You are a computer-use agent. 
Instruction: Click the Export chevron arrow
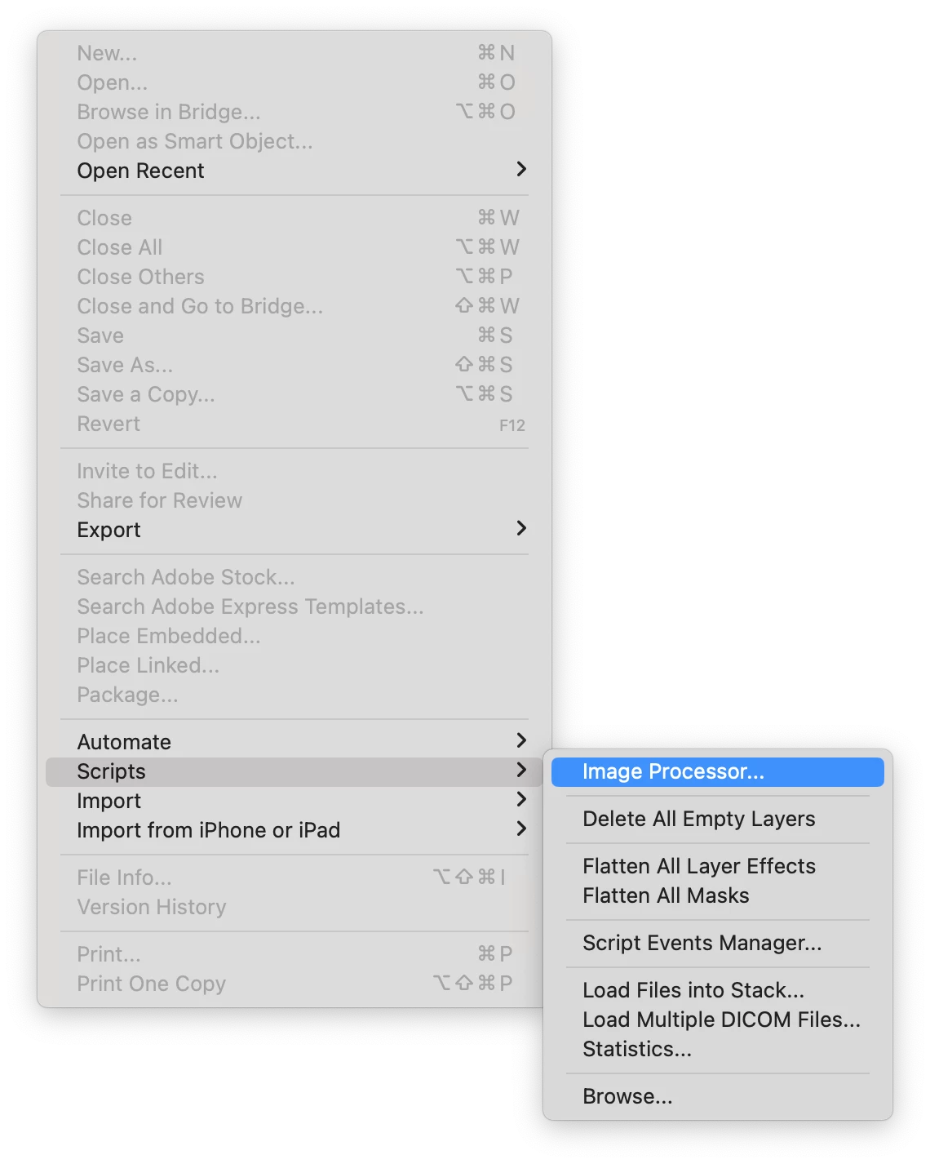[x=521, y=528]
